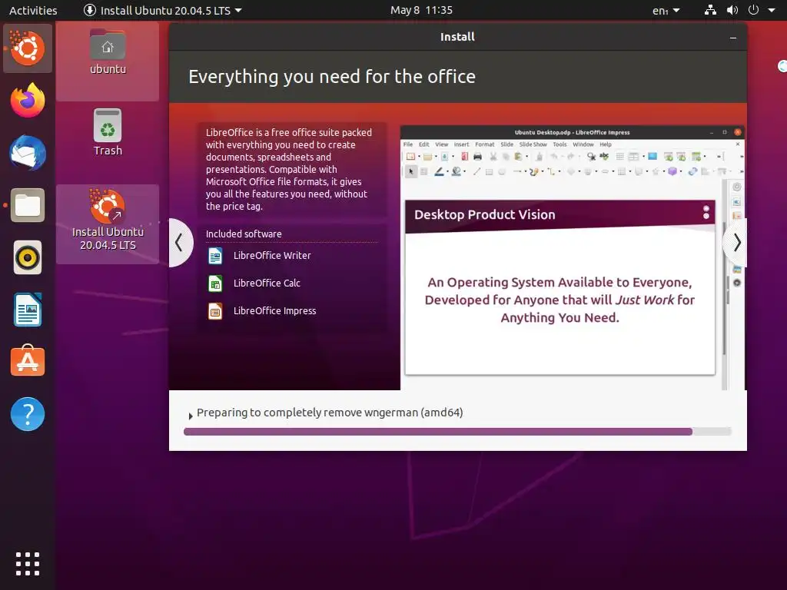787x590 pixels.
Task: Open the Activities overview
Action: tap(33, 11)
